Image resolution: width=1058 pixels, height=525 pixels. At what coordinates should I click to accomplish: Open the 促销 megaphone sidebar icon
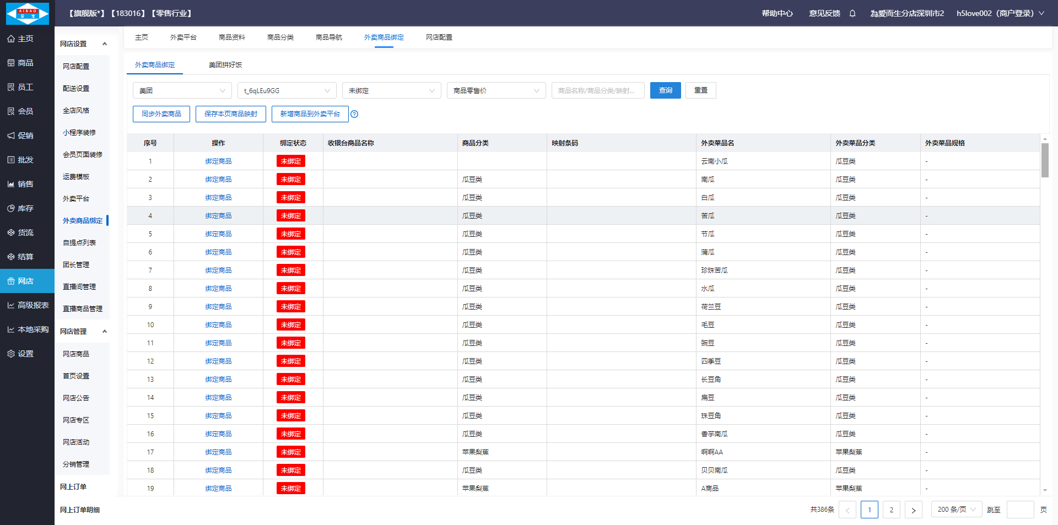pos(10,136)
